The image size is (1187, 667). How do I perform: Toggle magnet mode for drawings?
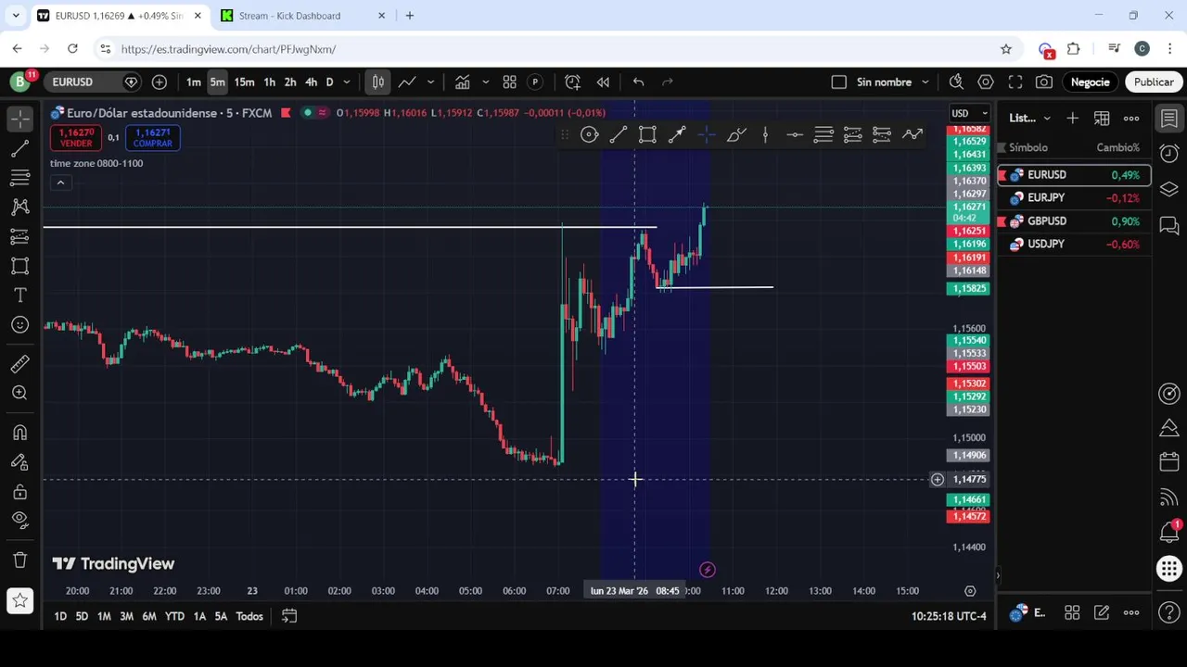(19, 433)
